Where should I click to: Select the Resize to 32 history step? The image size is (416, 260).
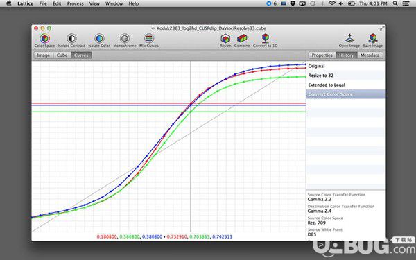tap(346, 76)
